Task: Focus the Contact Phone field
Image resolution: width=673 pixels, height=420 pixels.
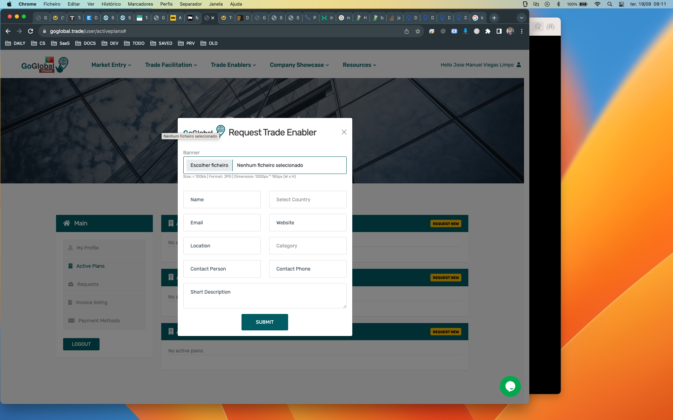Action: (x=307, y=269)
